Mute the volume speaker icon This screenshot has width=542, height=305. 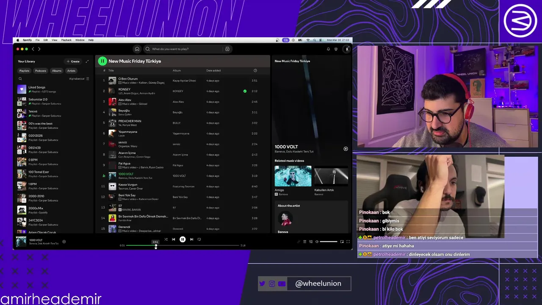317,241
